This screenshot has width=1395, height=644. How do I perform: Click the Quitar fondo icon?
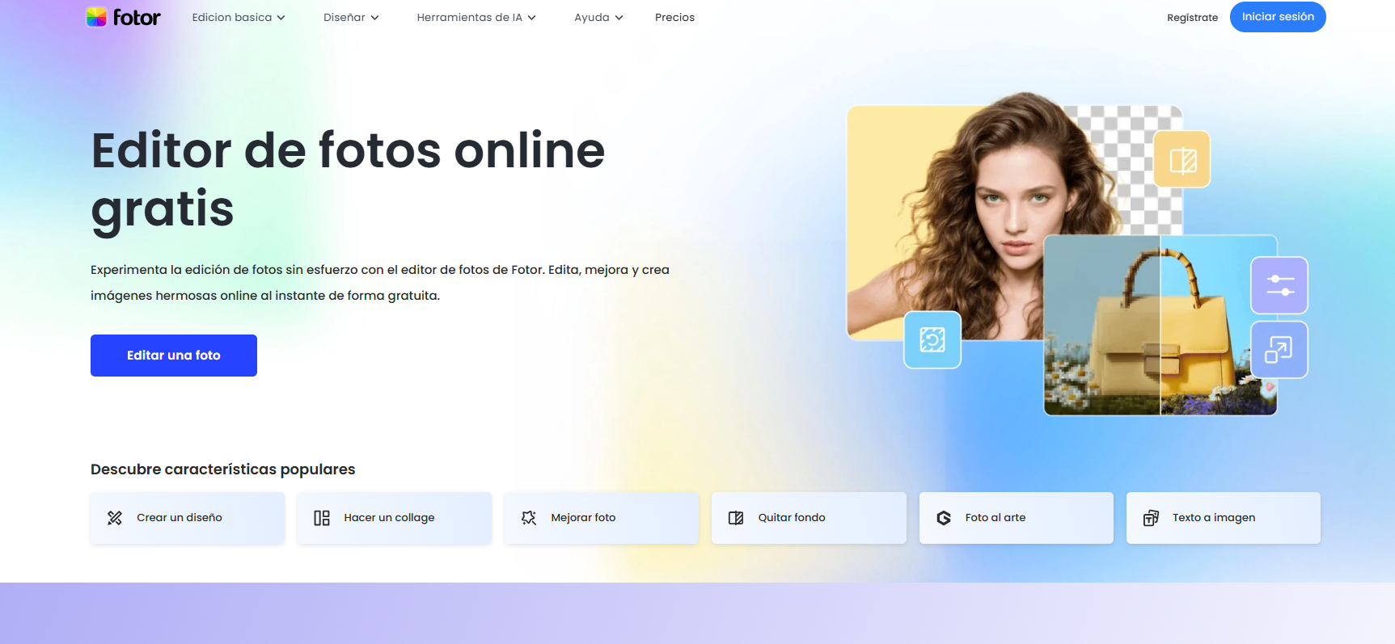click(x=736, y=518)
